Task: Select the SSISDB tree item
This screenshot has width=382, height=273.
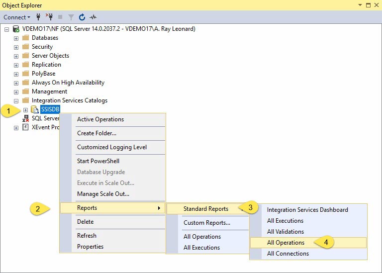Action: 50,109
